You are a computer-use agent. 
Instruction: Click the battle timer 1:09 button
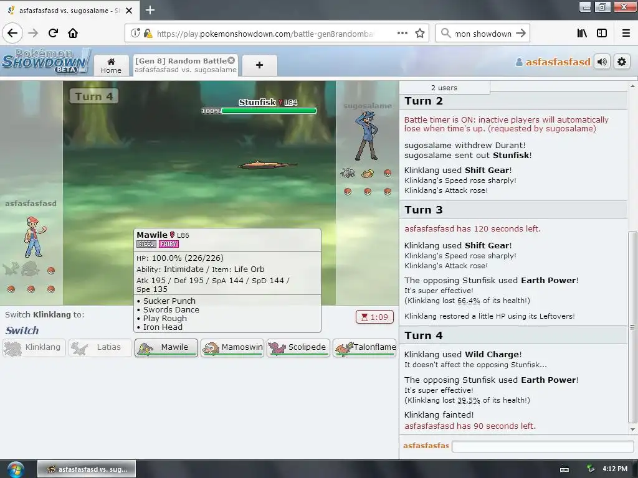tap(374, 317)
